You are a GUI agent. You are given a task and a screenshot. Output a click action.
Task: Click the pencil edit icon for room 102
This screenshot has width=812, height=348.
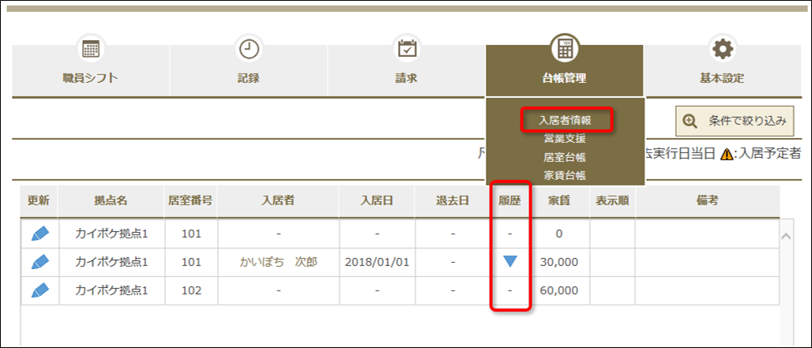point(39,290)
